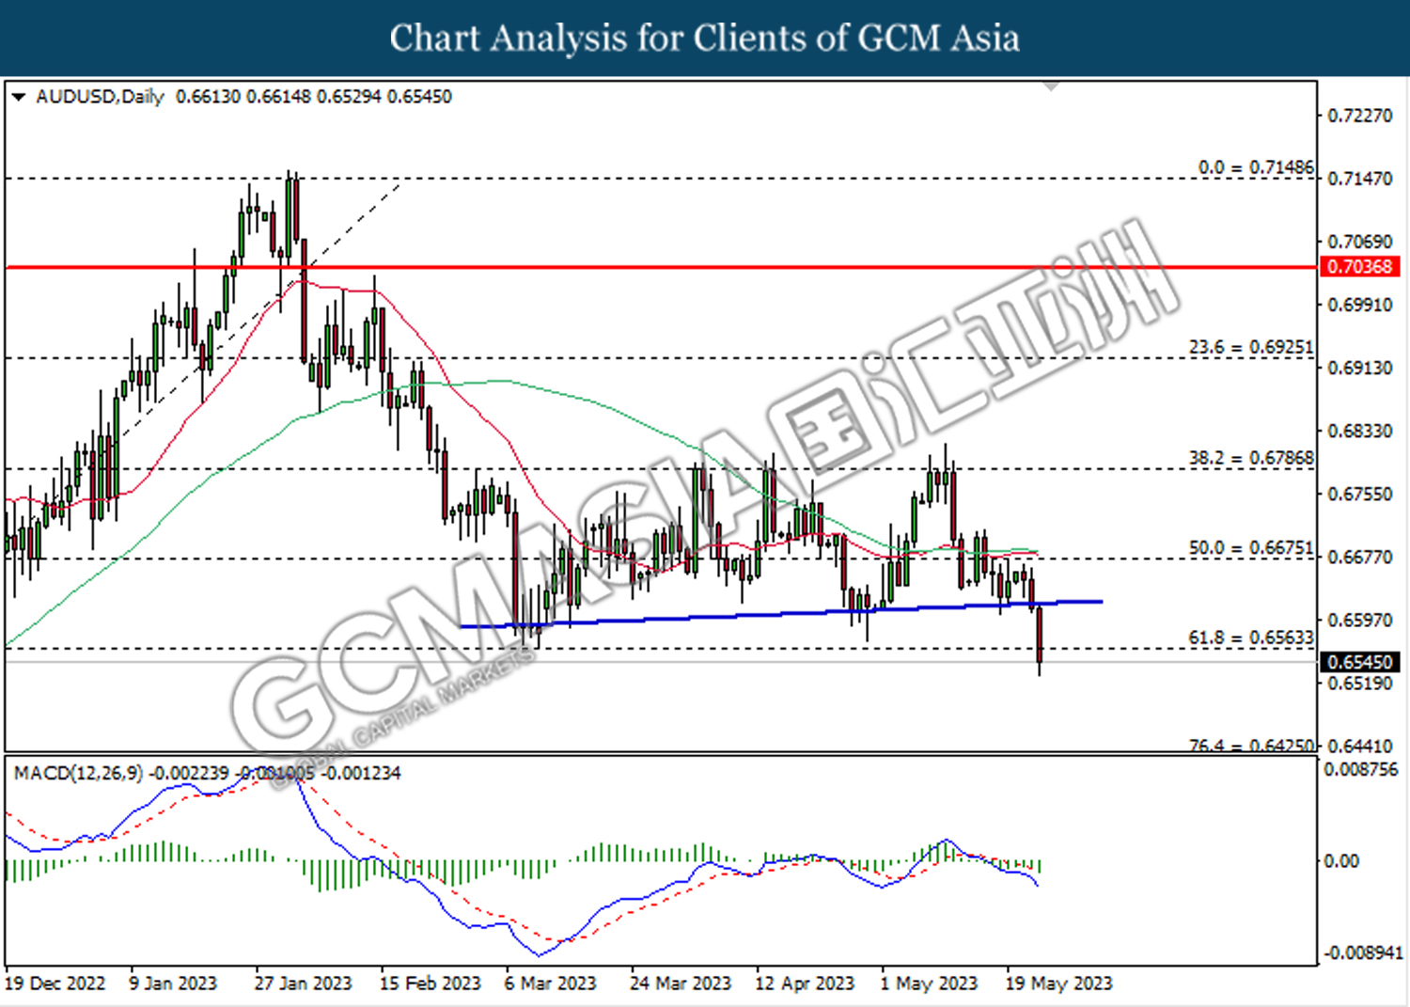Click the OHLC values 0.66130 0.66148 0.65294 0.65450
The height and width of the screenshot is (1007, 1410).
[314, 97]
